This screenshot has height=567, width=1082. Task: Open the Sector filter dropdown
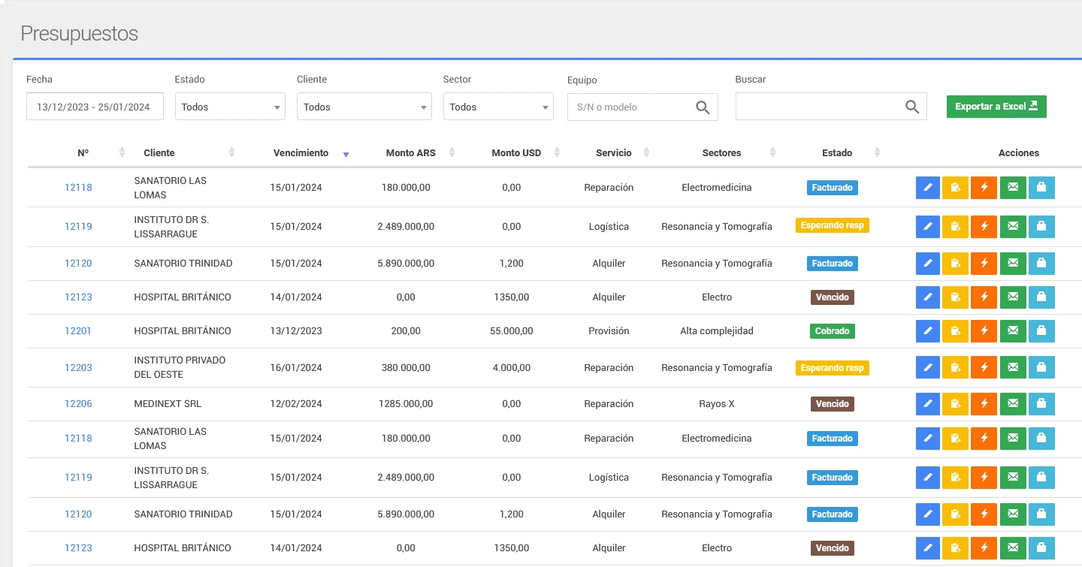[498, 107]
